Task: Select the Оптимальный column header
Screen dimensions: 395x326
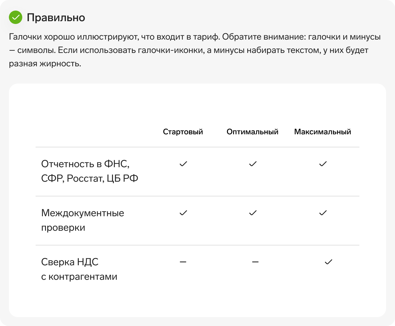Action: tap(253, 132)
